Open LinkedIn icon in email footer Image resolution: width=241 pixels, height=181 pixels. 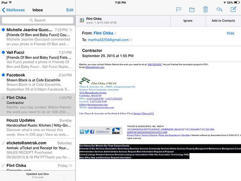[82, 131]
